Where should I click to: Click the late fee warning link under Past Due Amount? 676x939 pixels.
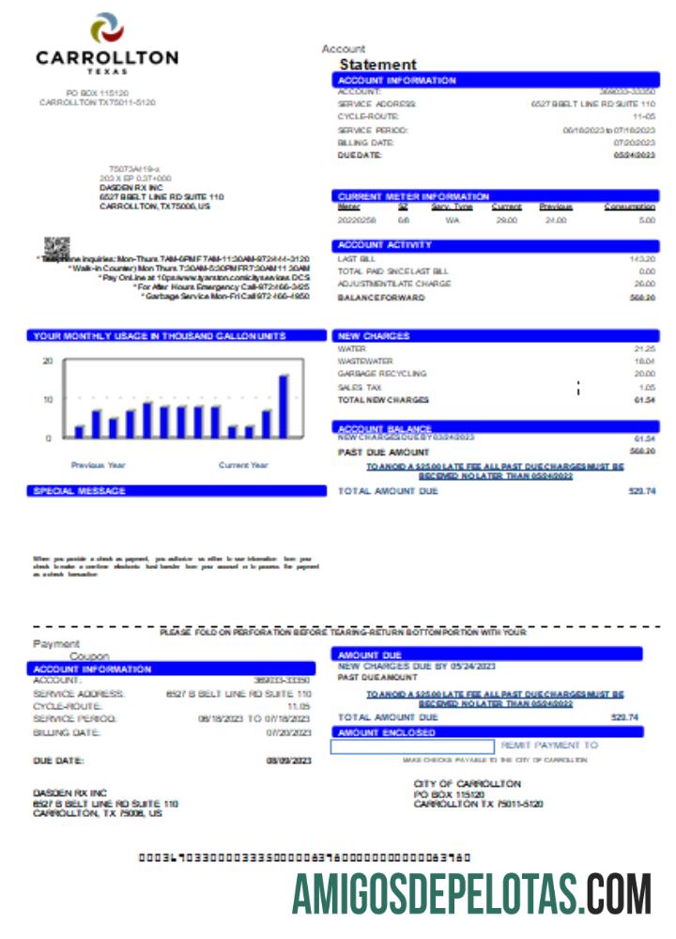coord(495,470)
